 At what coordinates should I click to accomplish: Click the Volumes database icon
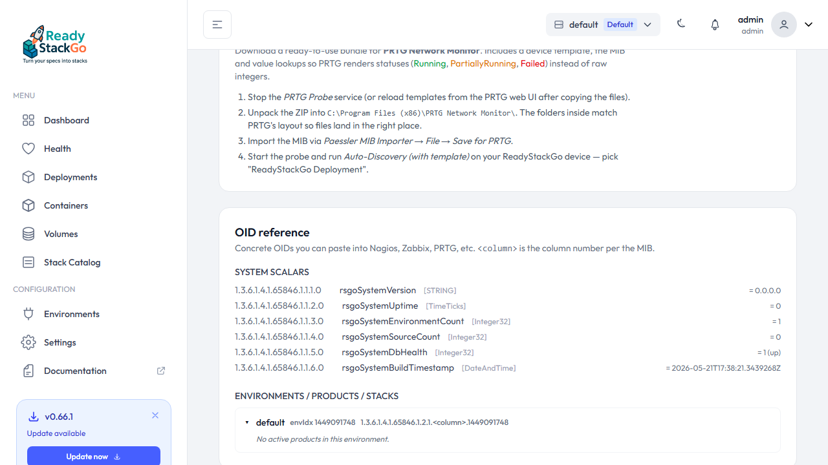(28, 234)
